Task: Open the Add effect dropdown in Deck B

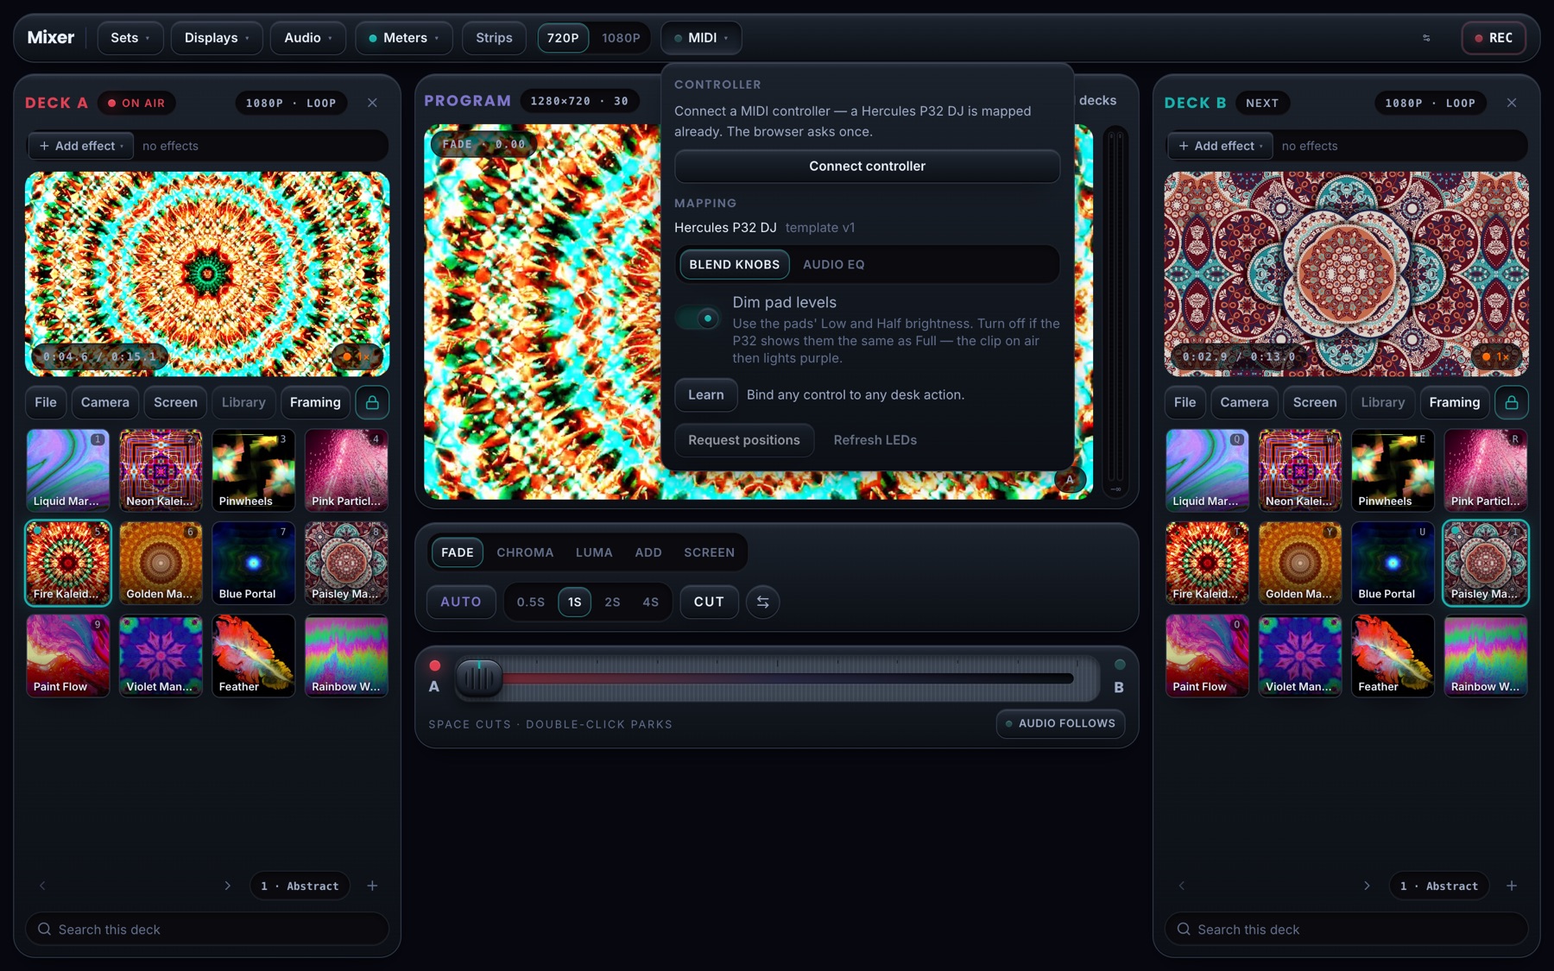Action: point(1221,146)
